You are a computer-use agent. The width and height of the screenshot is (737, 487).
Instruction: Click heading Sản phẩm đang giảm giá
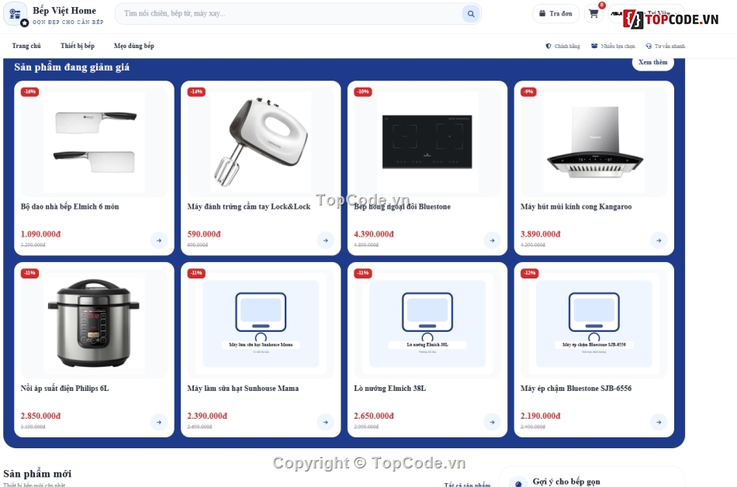72,67
